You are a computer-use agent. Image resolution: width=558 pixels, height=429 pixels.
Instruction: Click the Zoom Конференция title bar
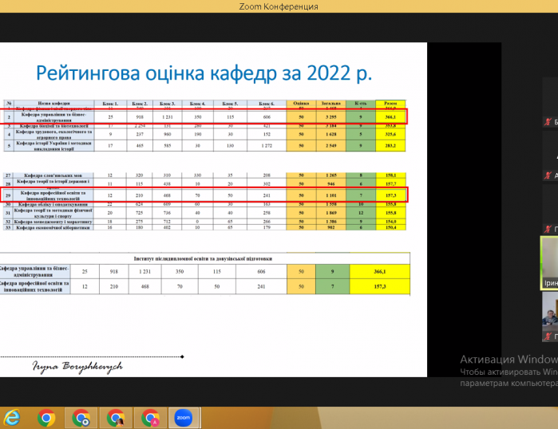(x=279, y=6)
